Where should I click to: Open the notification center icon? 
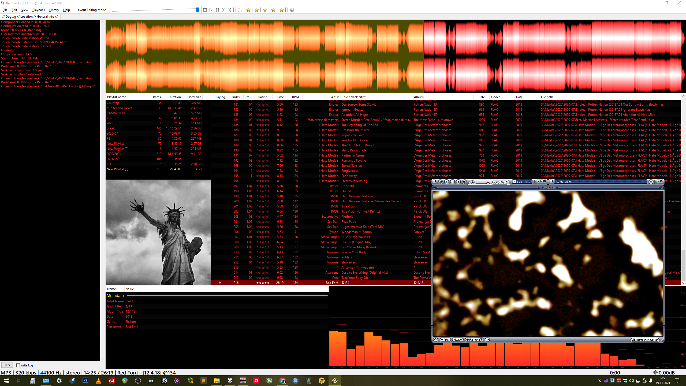677,381
